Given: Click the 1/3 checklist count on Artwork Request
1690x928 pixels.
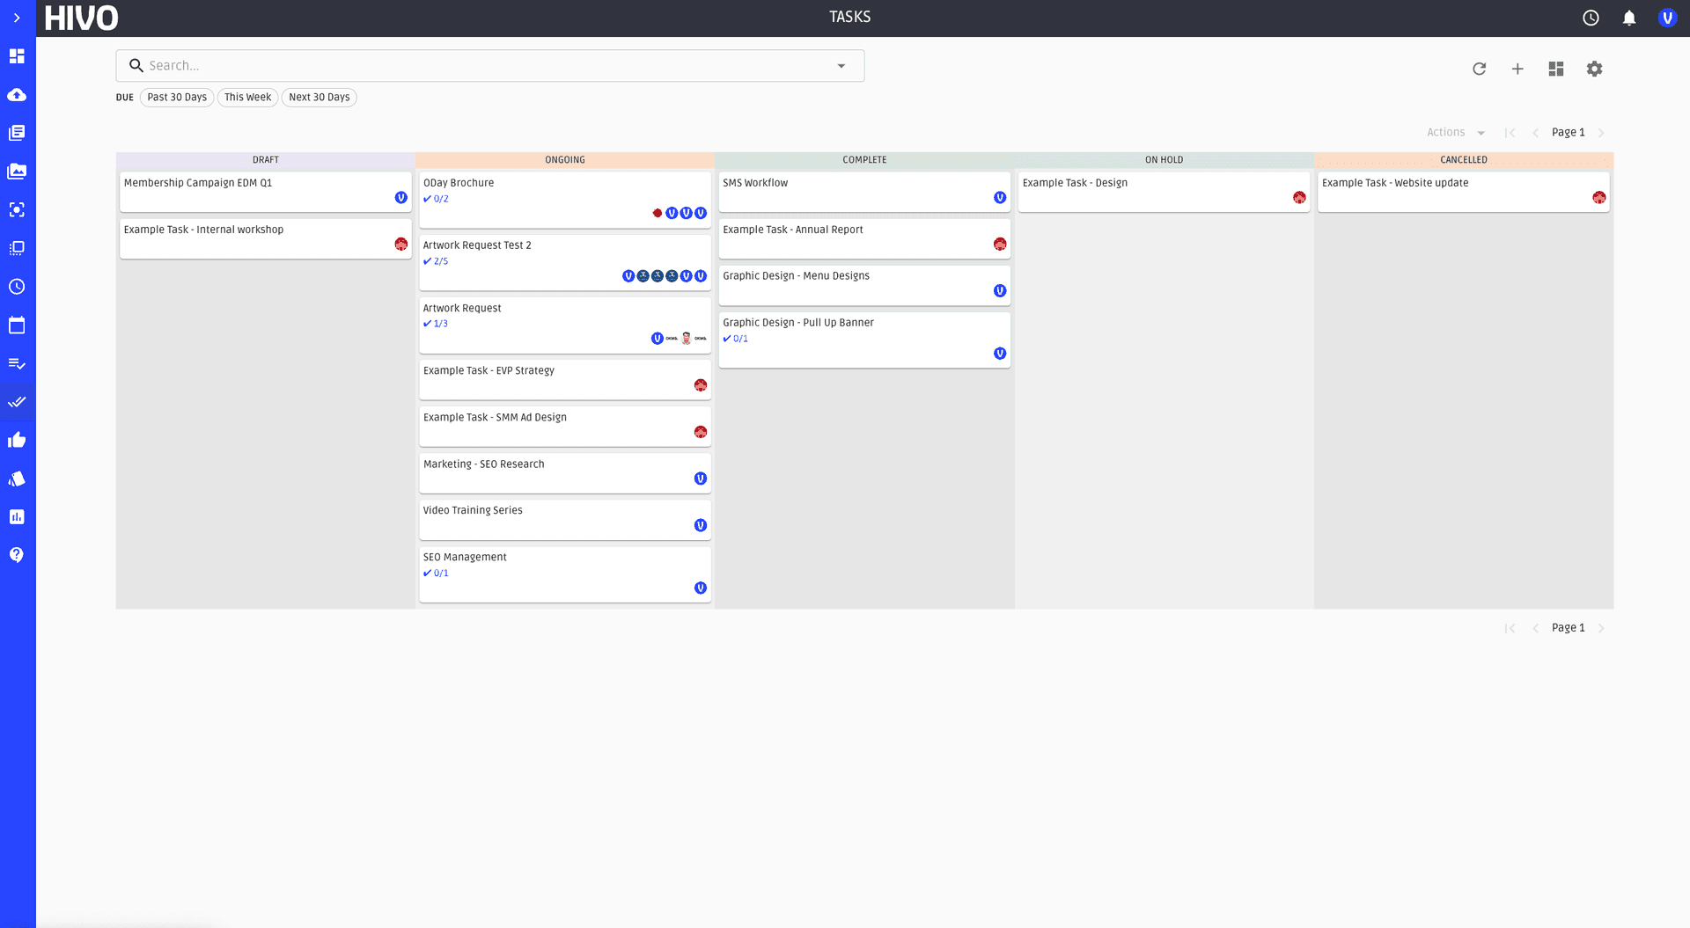Looking at the screenshot, I should point(436,324).
